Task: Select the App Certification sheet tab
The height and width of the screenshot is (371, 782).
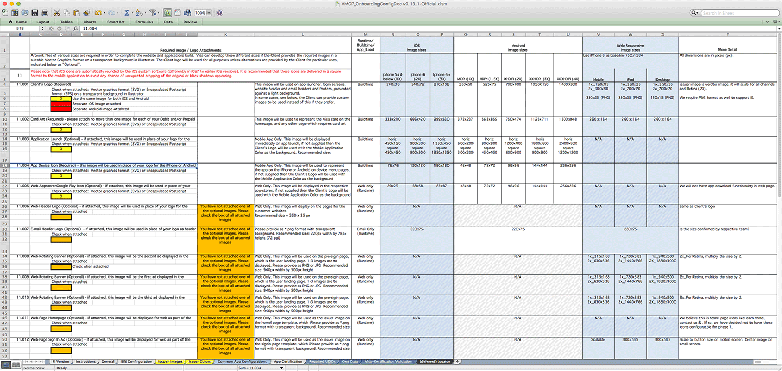Action: pos(288,361)
